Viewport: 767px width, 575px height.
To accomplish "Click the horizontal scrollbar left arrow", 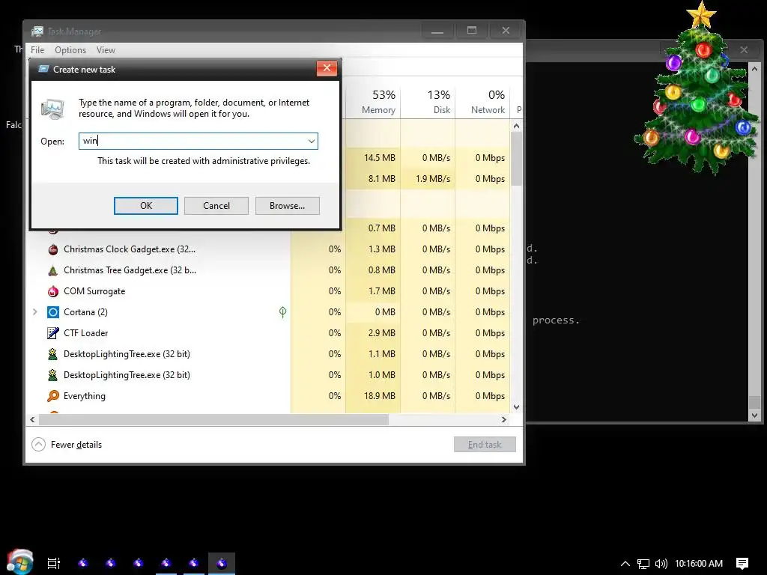I will (x=32, y=419).
